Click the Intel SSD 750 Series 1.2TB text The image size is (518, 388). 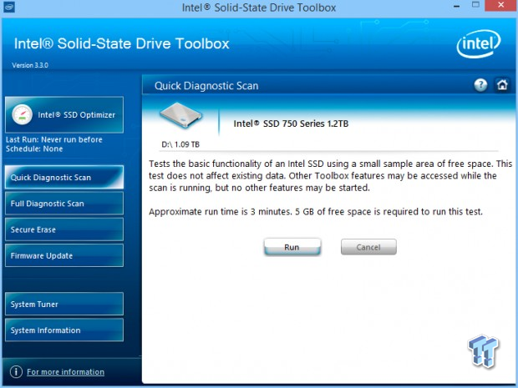291,123
